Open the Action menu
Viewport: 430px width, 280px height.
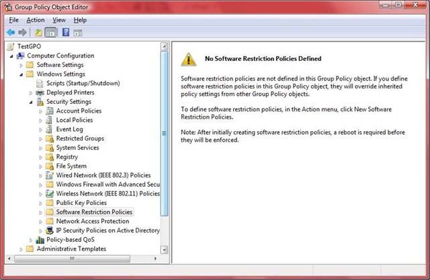[36, 20]
